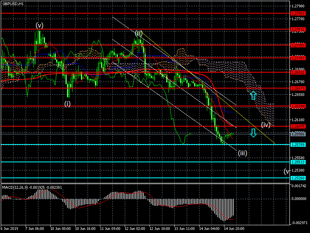Click the 7 Jun 06:00 time label
310x233 pixels.
[35, 228]
